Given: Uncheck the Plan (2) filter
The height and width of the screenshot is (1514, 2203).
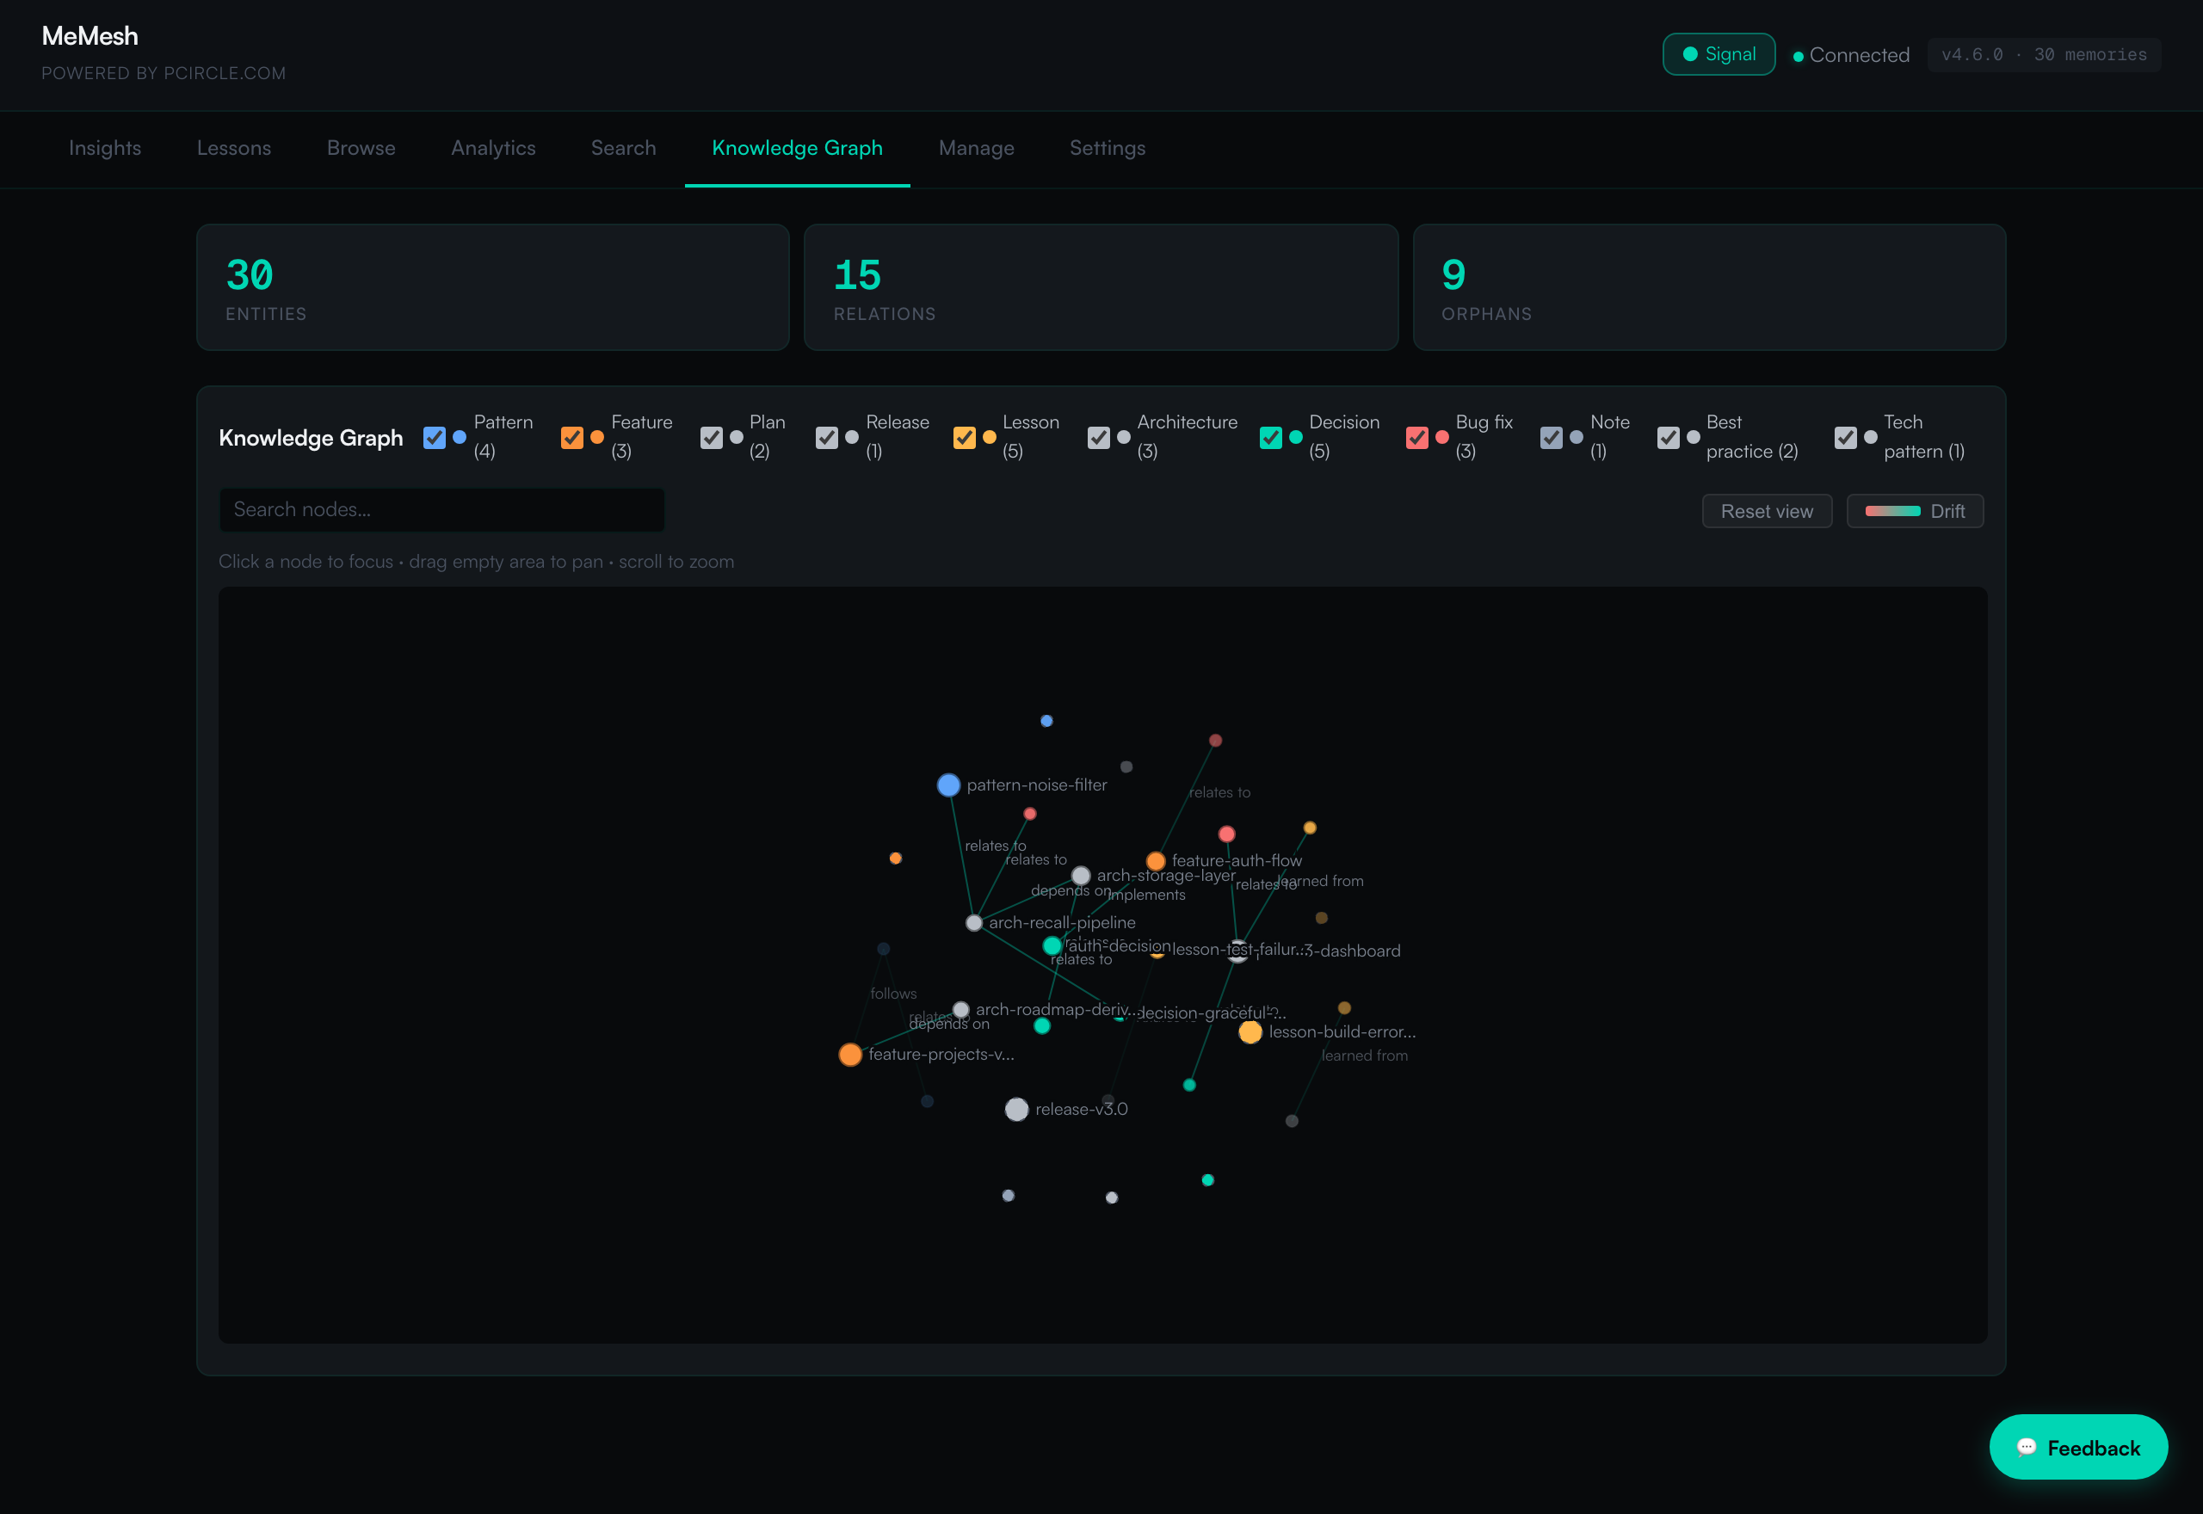Looking at the screenshot, I should tap(712, 437).
